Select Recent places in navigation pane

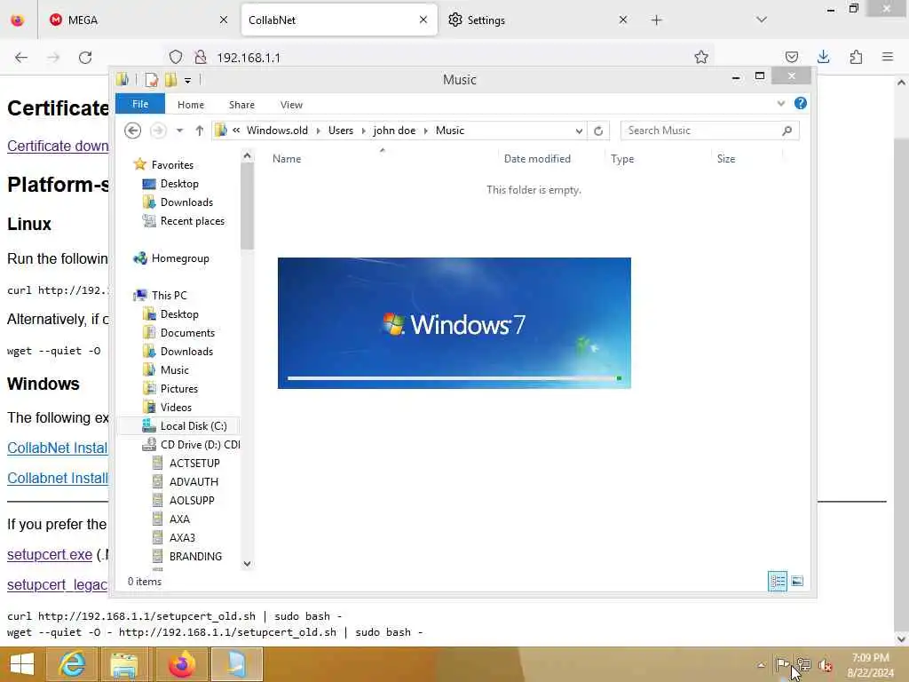(192, 221)
